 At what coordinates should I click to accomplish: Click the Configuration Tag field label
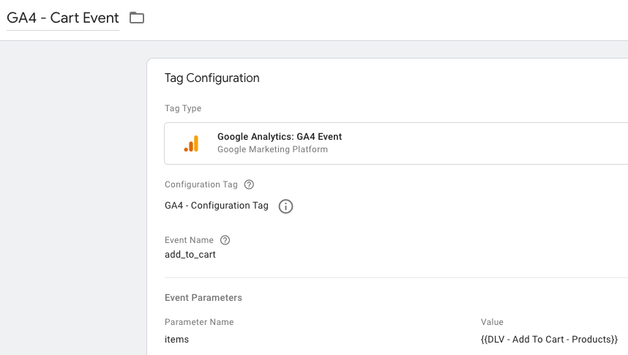tap(201, 185)
